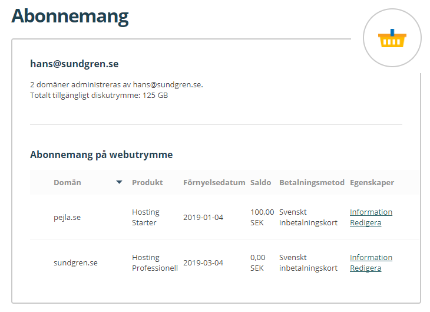
Task: Select renewal date 2019-03-04
Action: [x=203, y=262]
